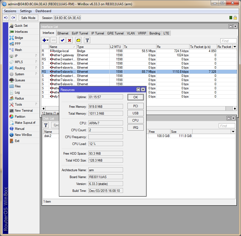Image resolution: width=241 pixels, height=236 pixels.
Task: Expand the Routing submenu arrow
Action: 36,68
